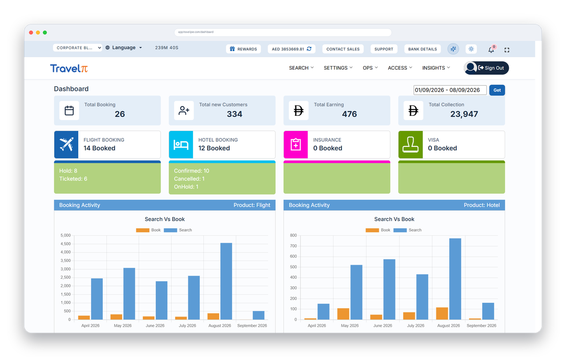The image size is (566, 357).
Task: Click the date range input field
Action: (450, 90)
